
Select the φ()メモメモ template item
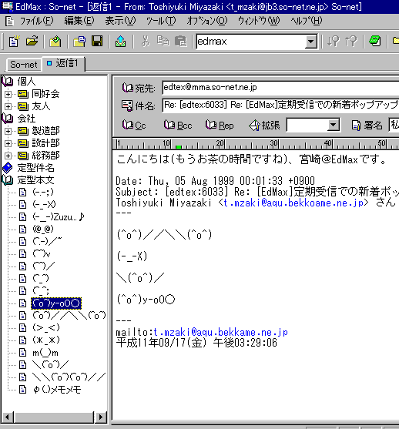(x=57, y=389)
